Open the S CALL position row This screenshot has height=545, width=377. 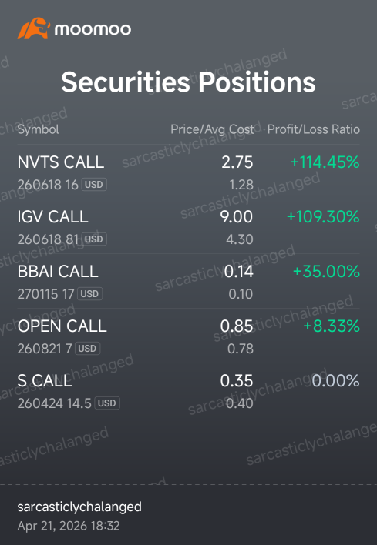188,391
